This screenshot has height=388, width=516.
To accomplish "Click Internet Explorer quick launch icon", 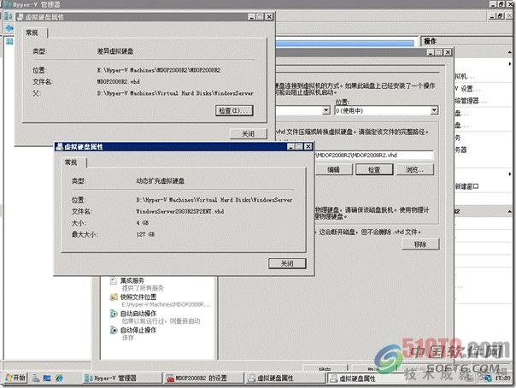I will (x=59, y=379).
